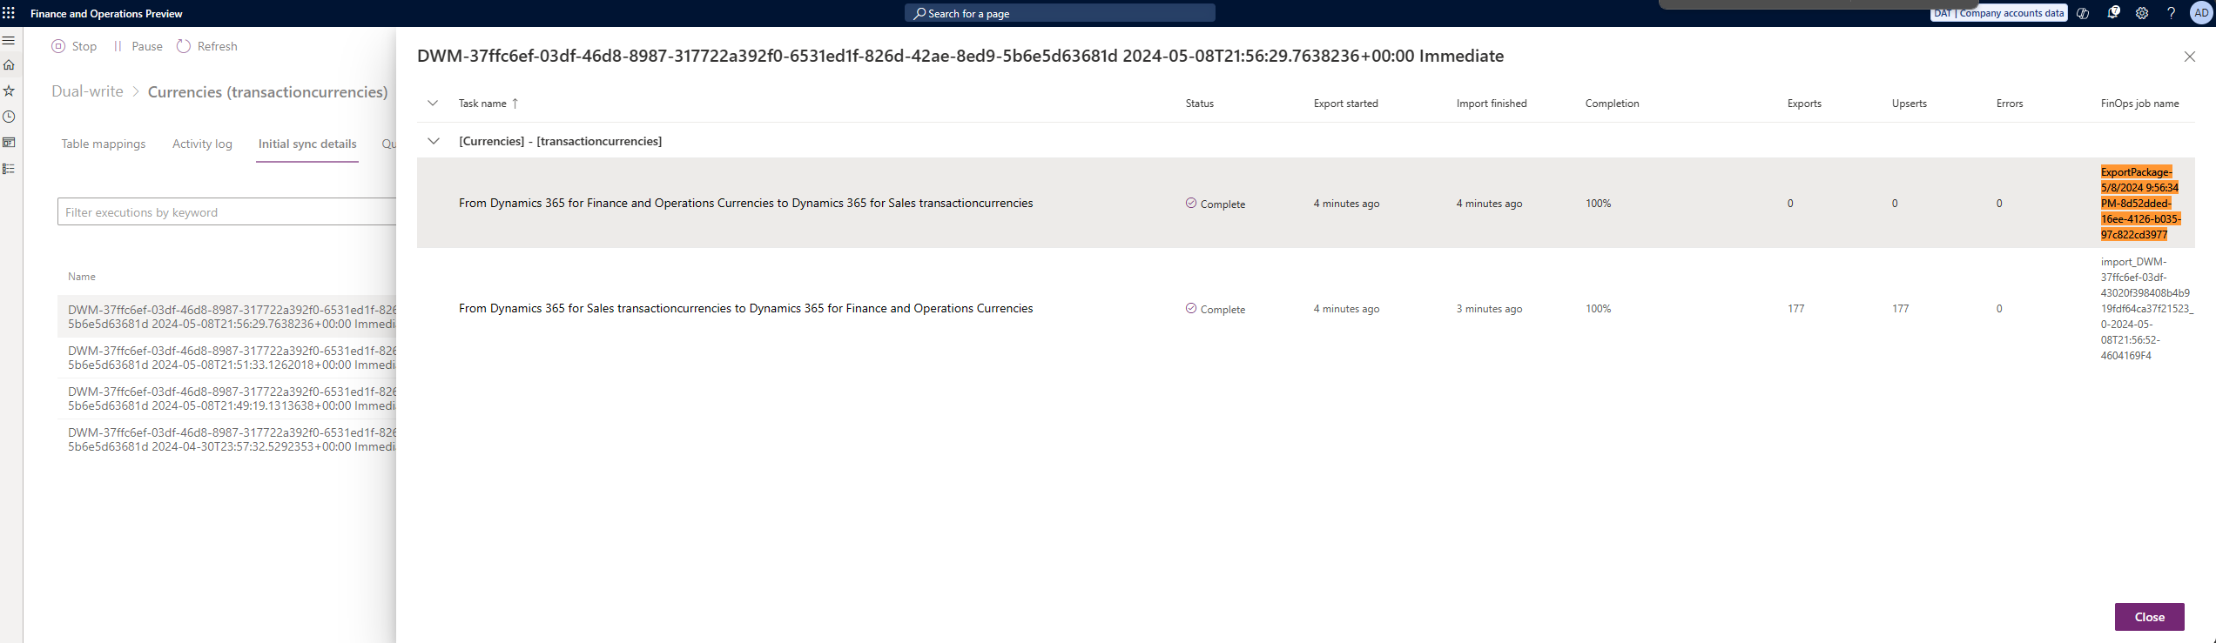Open the site navigation hamburger menu

pos(9,40)
